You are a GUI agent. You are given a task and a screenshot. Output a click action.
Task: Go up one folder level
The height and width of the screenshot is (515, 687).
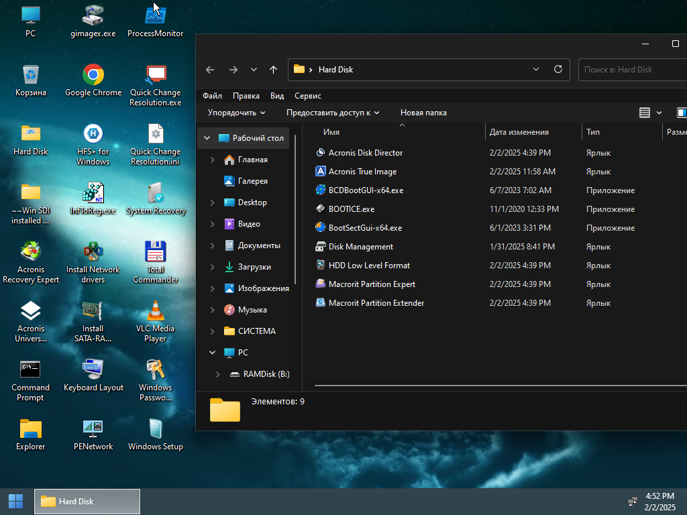coord(274,70)
